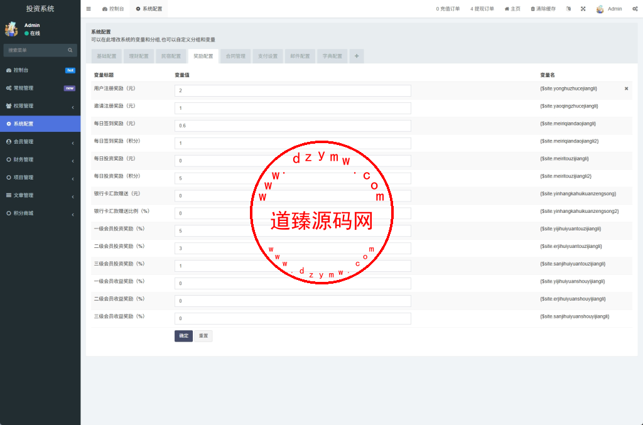This screenshot has height=425, width=643.
Task: Click the Admin username in top bar
Action: click(x=615, y=9)
